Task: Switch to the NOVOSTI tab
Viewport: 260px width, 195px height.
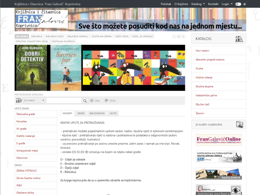Action: click(x=67, y=113)
